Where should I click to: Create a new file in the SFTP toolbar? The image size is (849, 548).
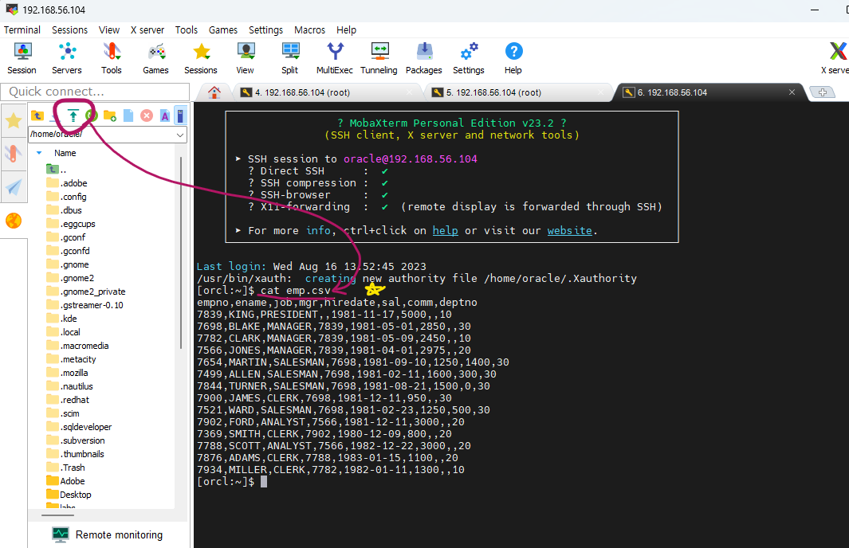point(128,115)
